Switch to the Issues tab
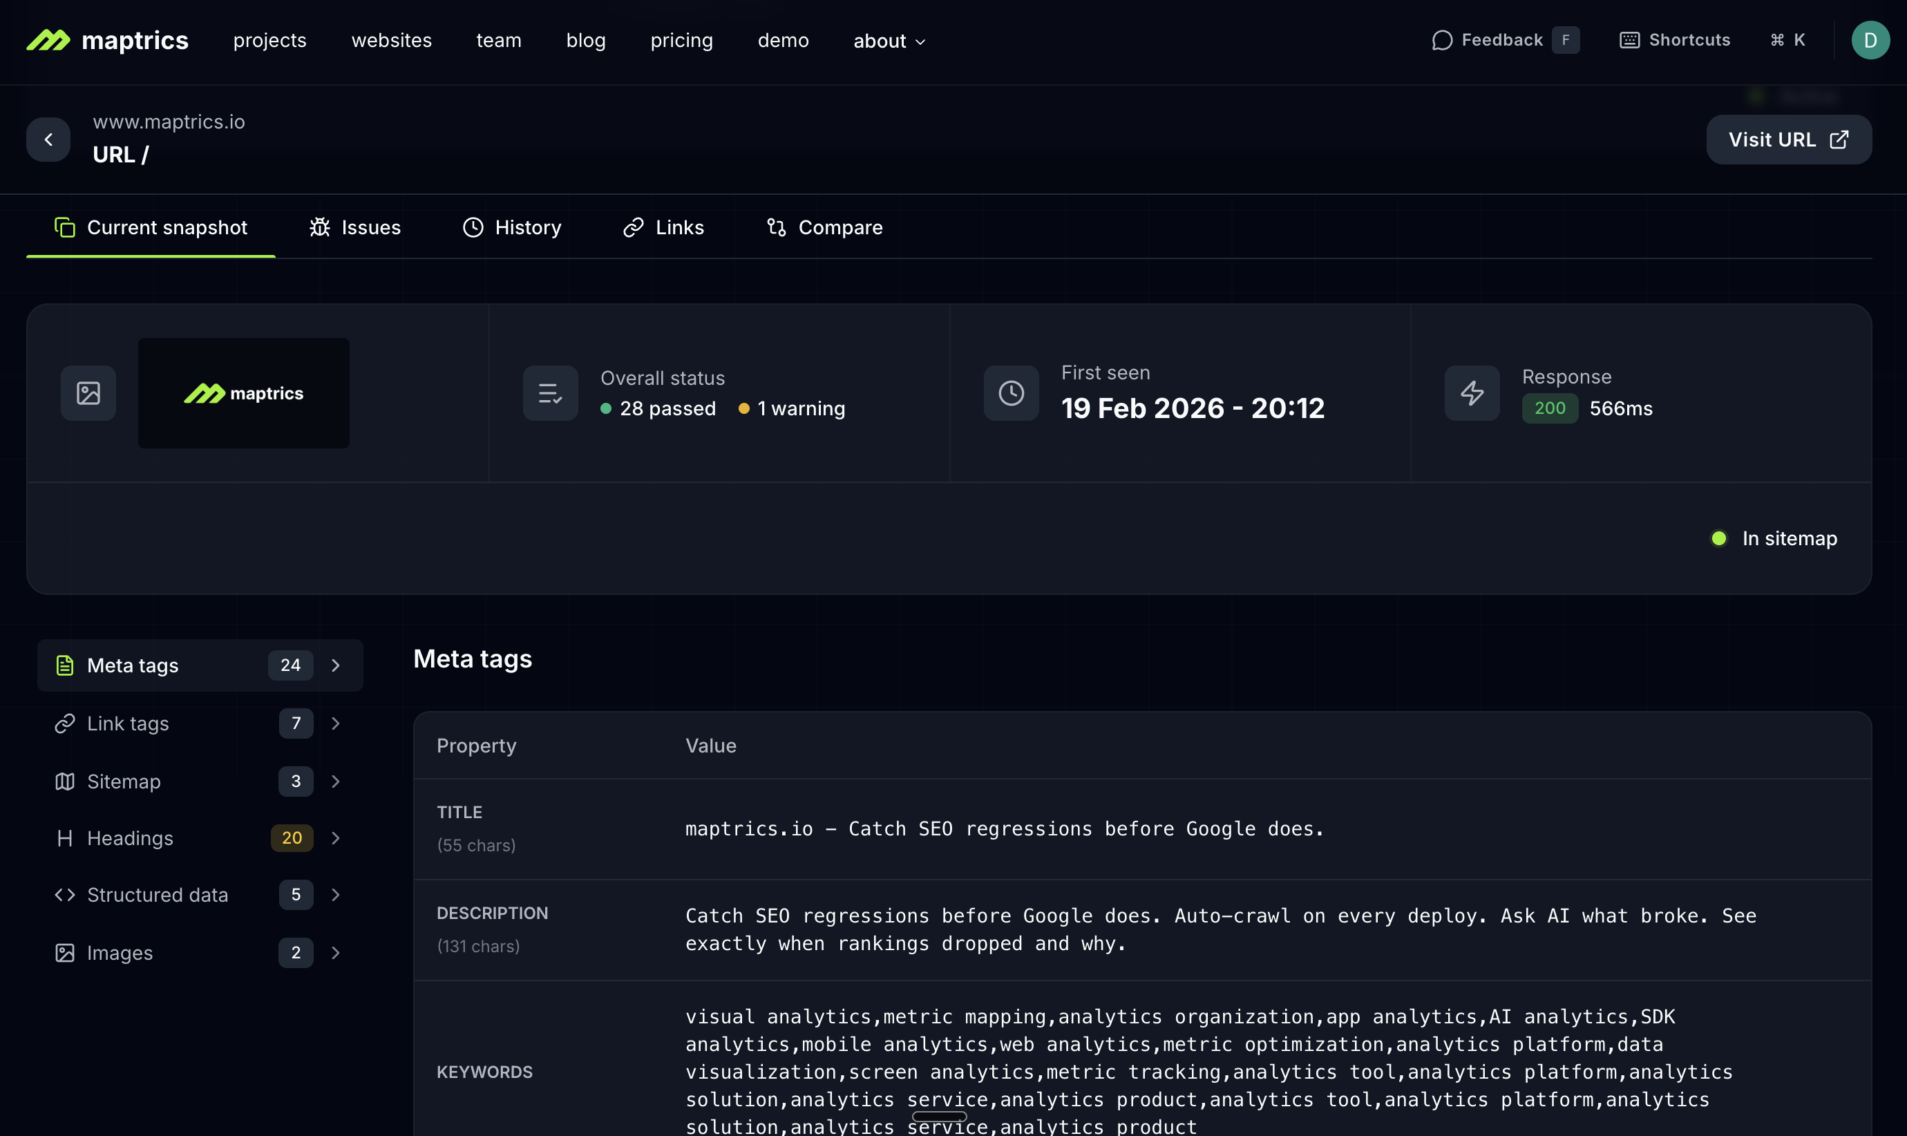The width and height of the screenshot is (1907, 1136). point(354,227)
